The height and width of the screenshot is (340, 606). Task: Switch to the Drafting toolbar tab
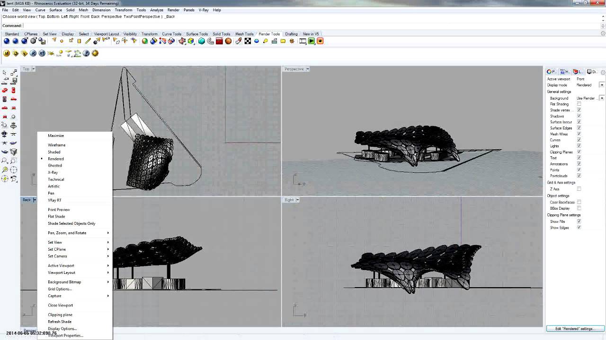[x=291, y=34]
